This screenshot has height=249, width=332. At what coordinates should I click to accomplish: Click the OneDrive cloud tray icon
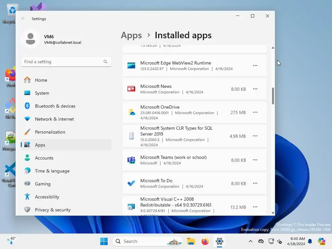pyautogui.click(x=261, y=241)
